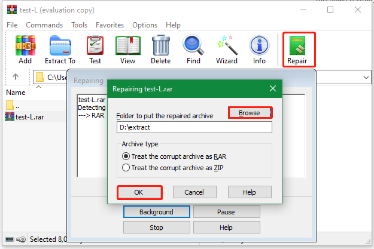The width and height of the screenshot is (374, 249).
Task: Select Treat the corrupt archive as ZIP
Action: click(126, 168)
